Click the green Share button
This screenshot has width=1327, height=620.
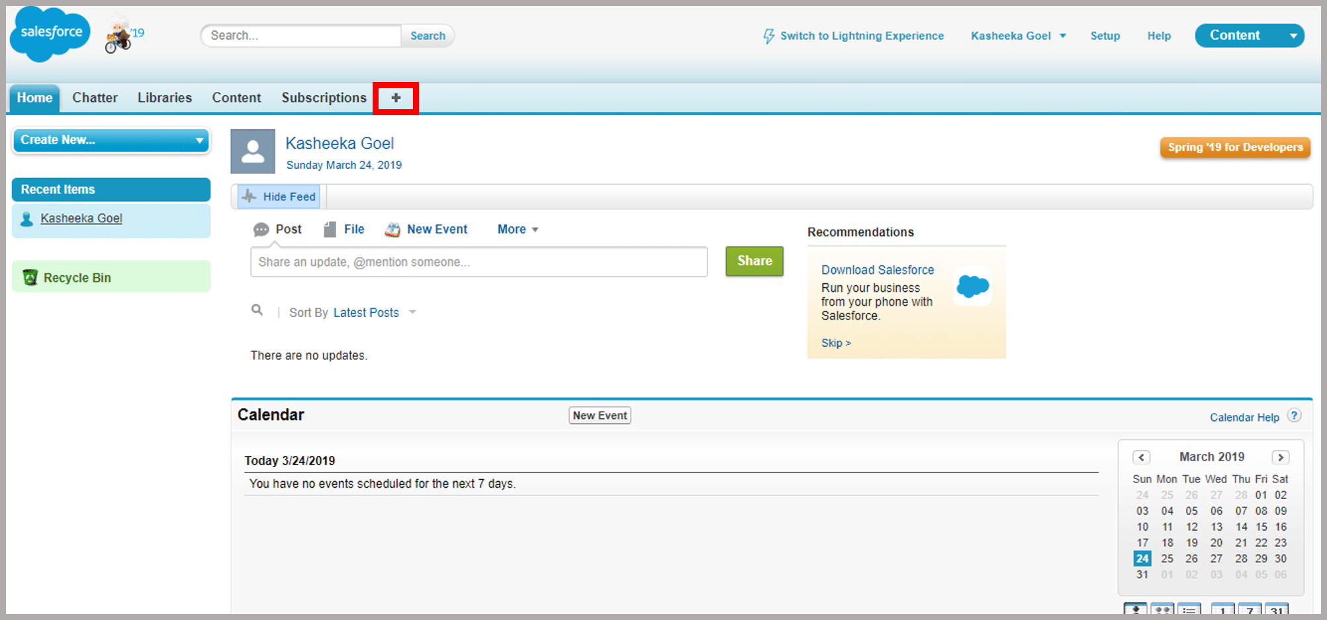755,261
